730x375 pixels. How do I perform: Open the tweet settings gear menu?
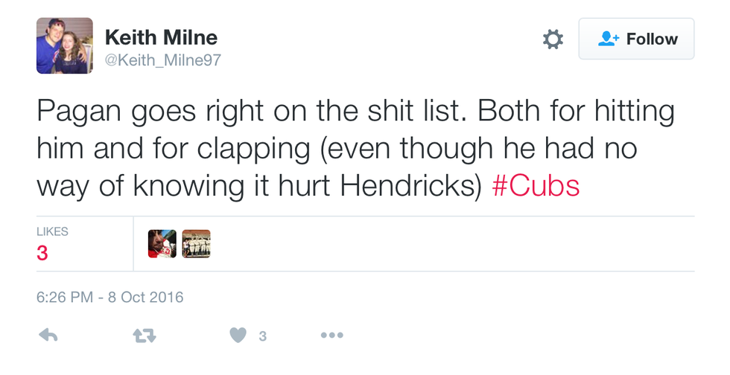tap(553, 39)
